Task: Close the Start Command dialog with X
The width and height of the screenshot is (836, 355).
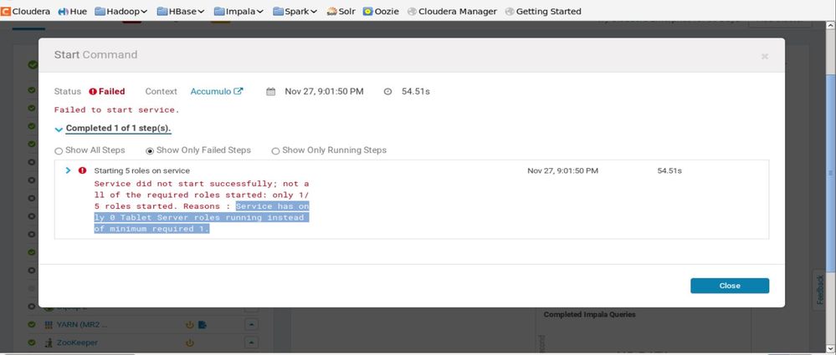Action: pyautogui.click(x=765, y=56)
